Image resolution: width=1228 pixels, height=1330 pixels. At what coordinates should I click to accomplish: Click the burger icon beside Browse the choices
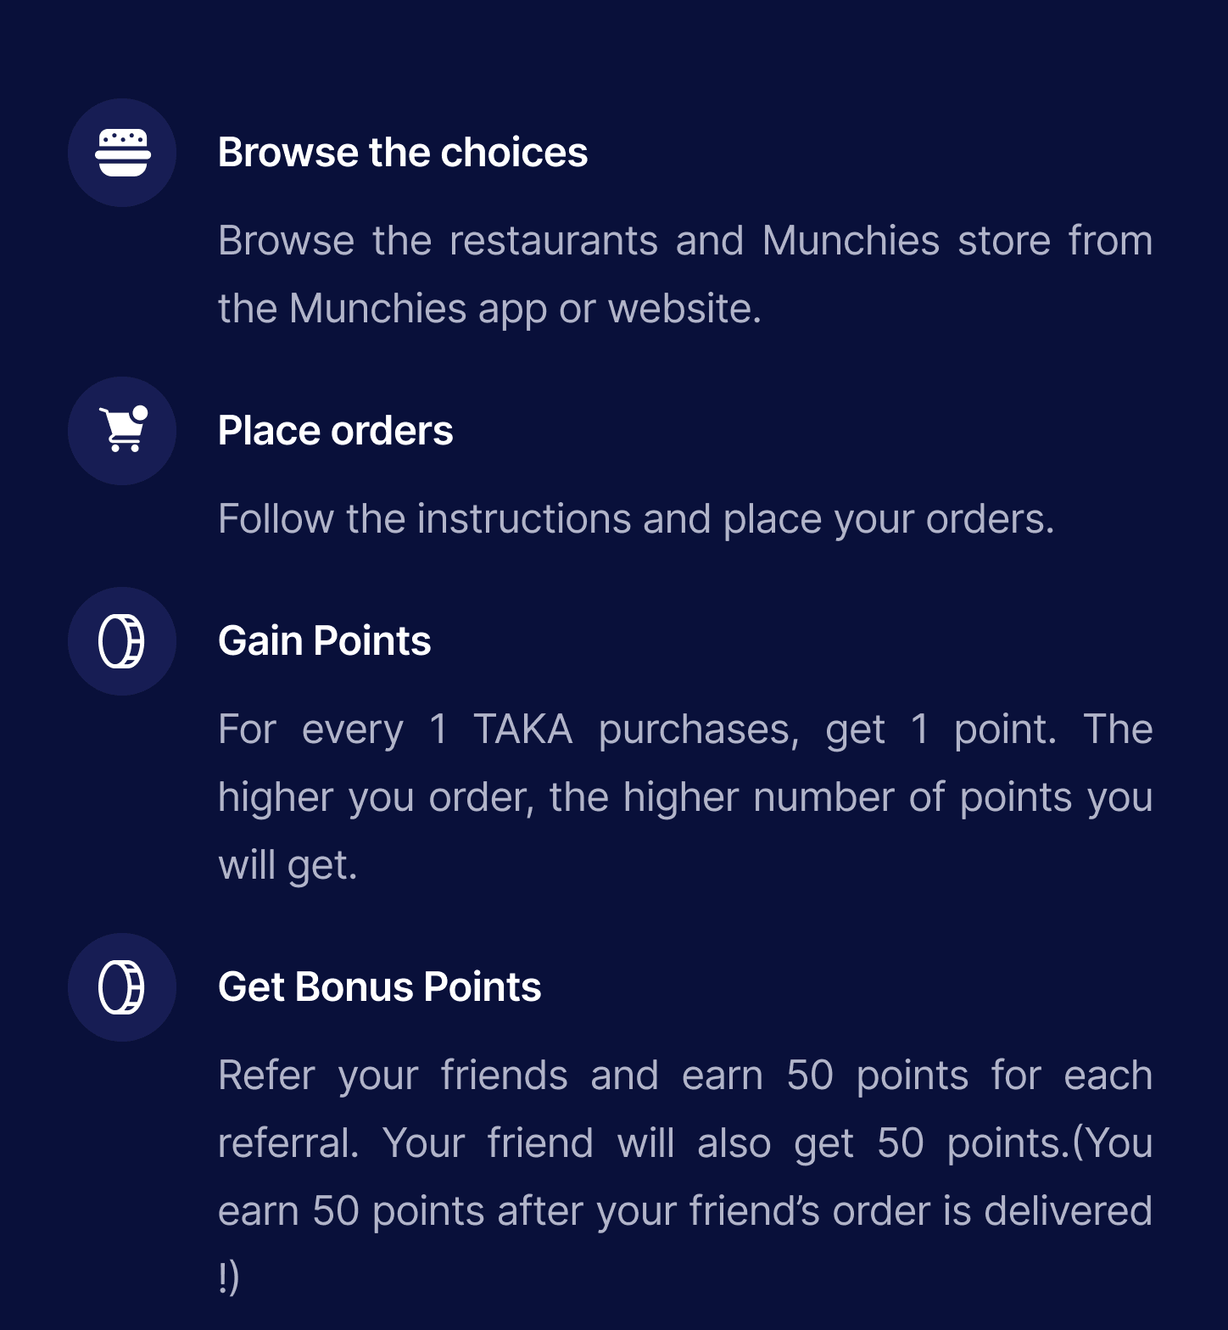[x=122, y=153]
